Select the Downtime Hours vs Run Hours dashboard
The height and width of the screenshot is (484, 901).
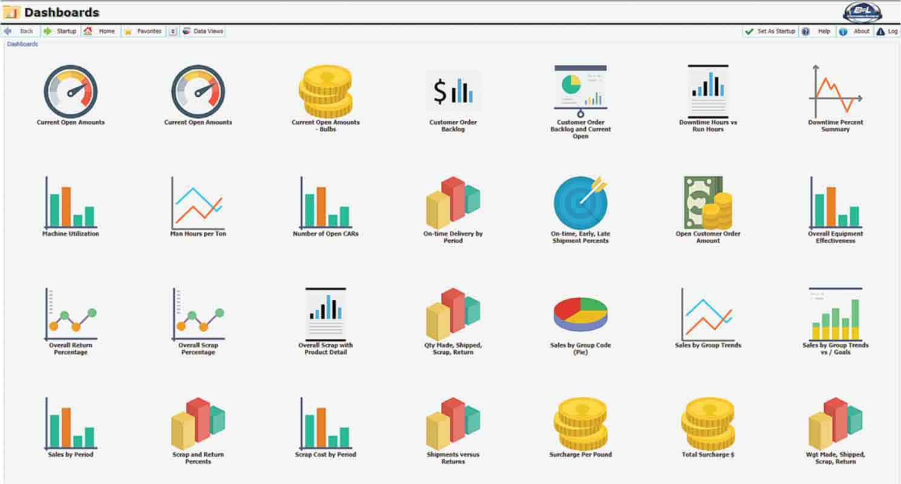[x=707, y=91]
